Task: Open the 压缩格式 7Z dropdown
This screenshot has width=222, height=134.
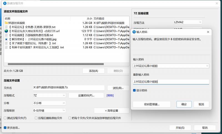Action: pos(49,95)
